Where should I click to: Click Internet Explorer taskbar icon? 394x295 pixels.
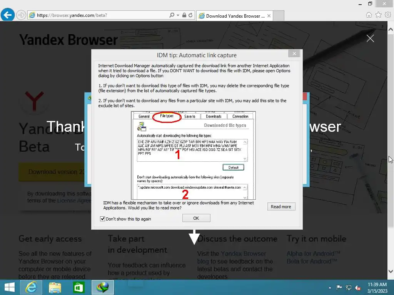(x=31, y=287)
